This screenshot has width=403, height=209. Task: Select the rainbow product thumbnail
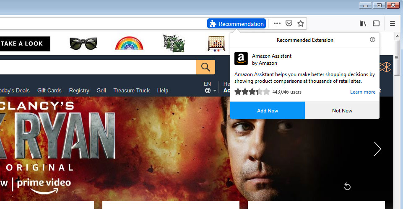[129, 43]
